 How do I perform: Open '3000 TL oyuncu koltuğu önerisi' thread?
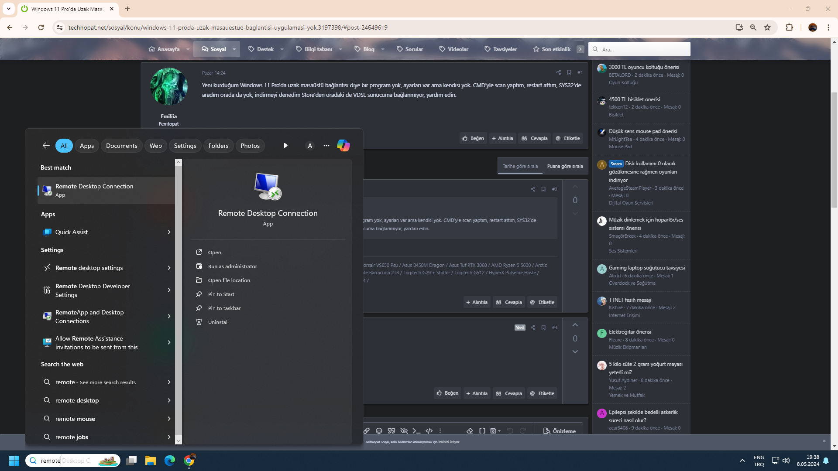(x=644, y=67)
